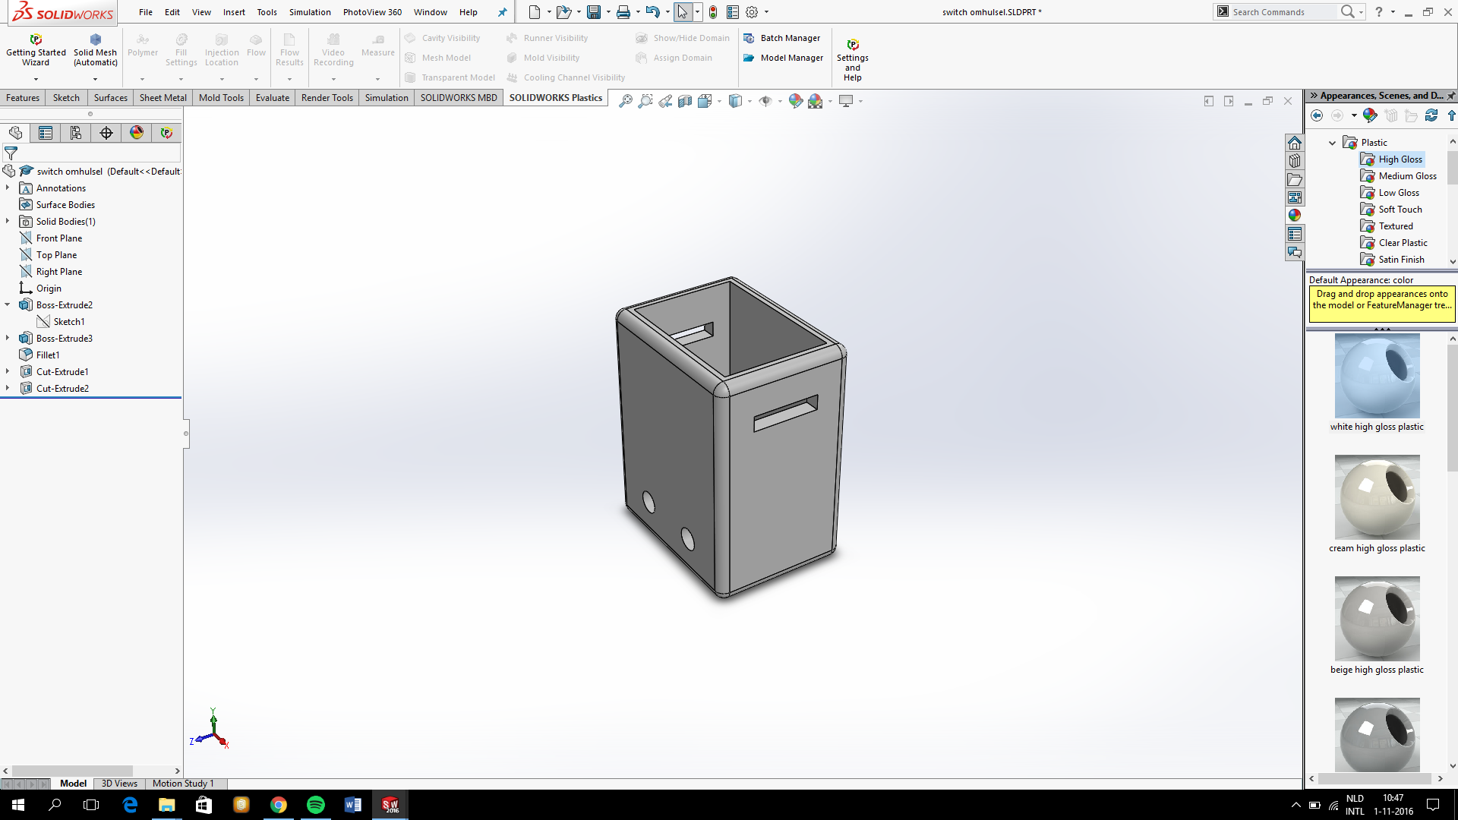Image resolution: width=1458 pixels, height=820 pixels.
Task: Click the Undo icon
Action: pyautogui.click(x=652, y=12)
